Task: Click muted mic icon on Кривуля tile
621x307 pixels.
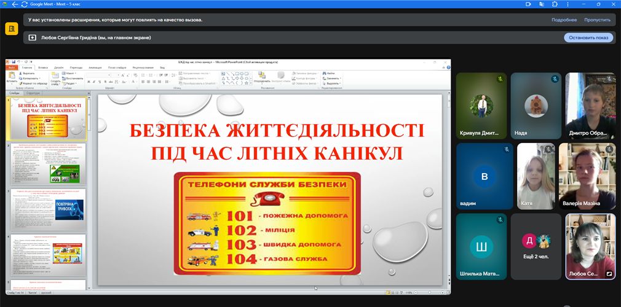Action: point(500,79)
